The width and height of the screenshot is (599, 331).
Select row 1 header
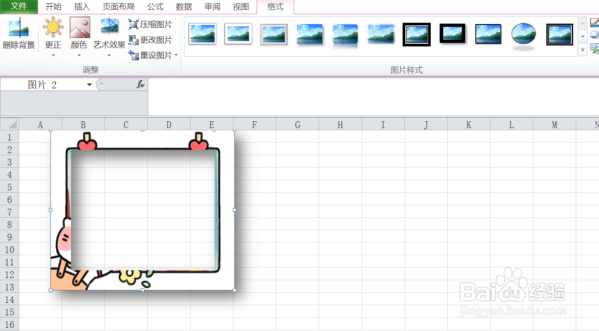click(x=9, y=137)
